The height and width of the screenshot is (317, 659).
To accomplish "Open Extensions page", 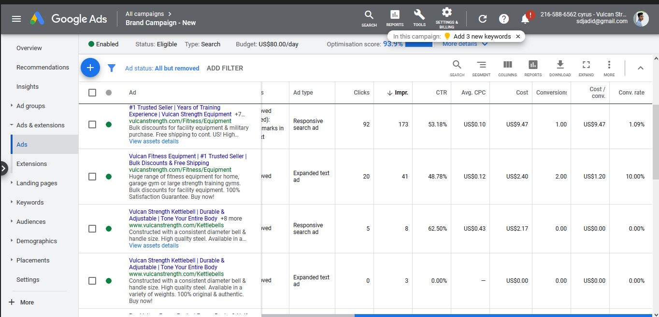I will (31, 164).
